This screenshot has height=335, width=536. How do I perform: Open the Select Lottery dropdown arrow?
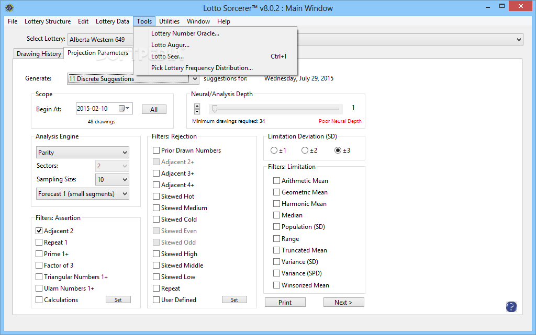click(x=519, y=40)
